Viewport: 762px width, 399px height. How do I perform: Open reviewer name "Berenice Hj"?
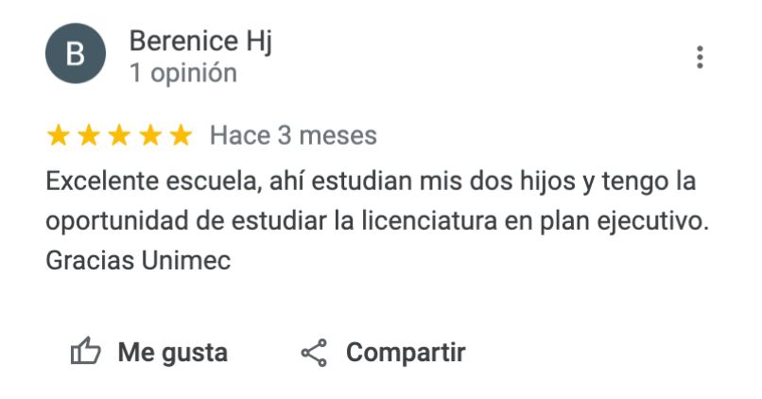coord(200,42)
